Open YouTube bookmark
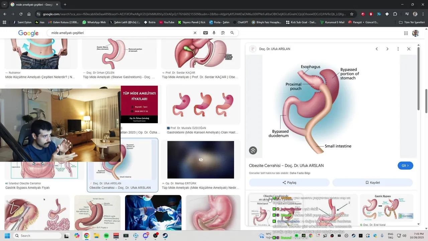 point(167,22)
